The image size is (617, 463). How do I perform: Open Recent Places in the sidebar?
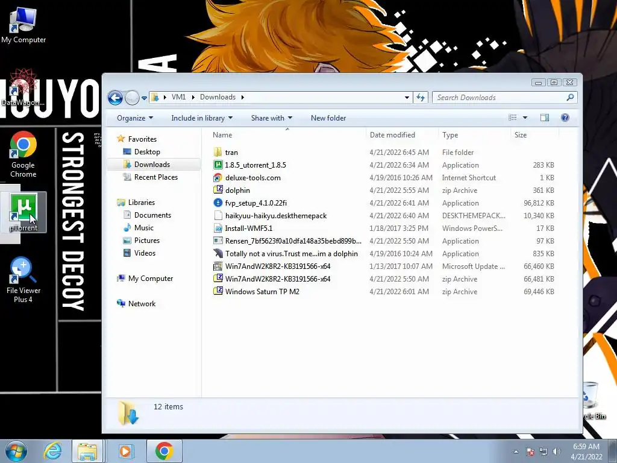click(156, 177)
